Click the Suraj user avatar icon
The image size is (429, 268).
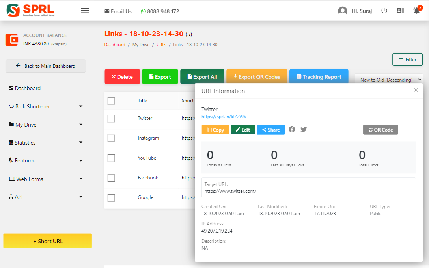342,11
